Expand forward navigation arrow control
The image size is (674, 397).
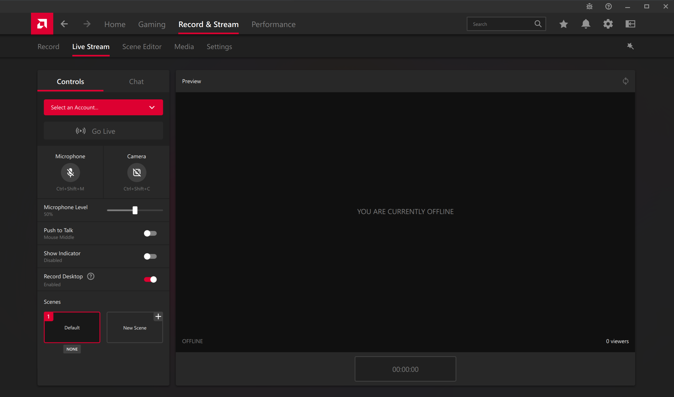point(87,24)
